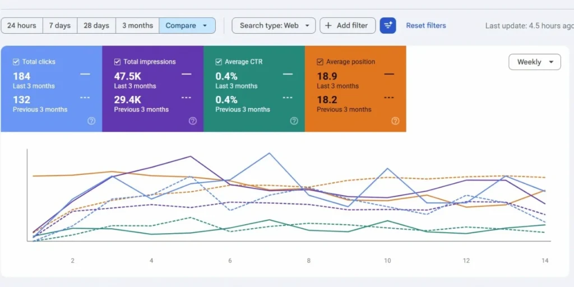Click the 18.2 previous position value
The image size is (574, 287).
click(x=327, y=100)
